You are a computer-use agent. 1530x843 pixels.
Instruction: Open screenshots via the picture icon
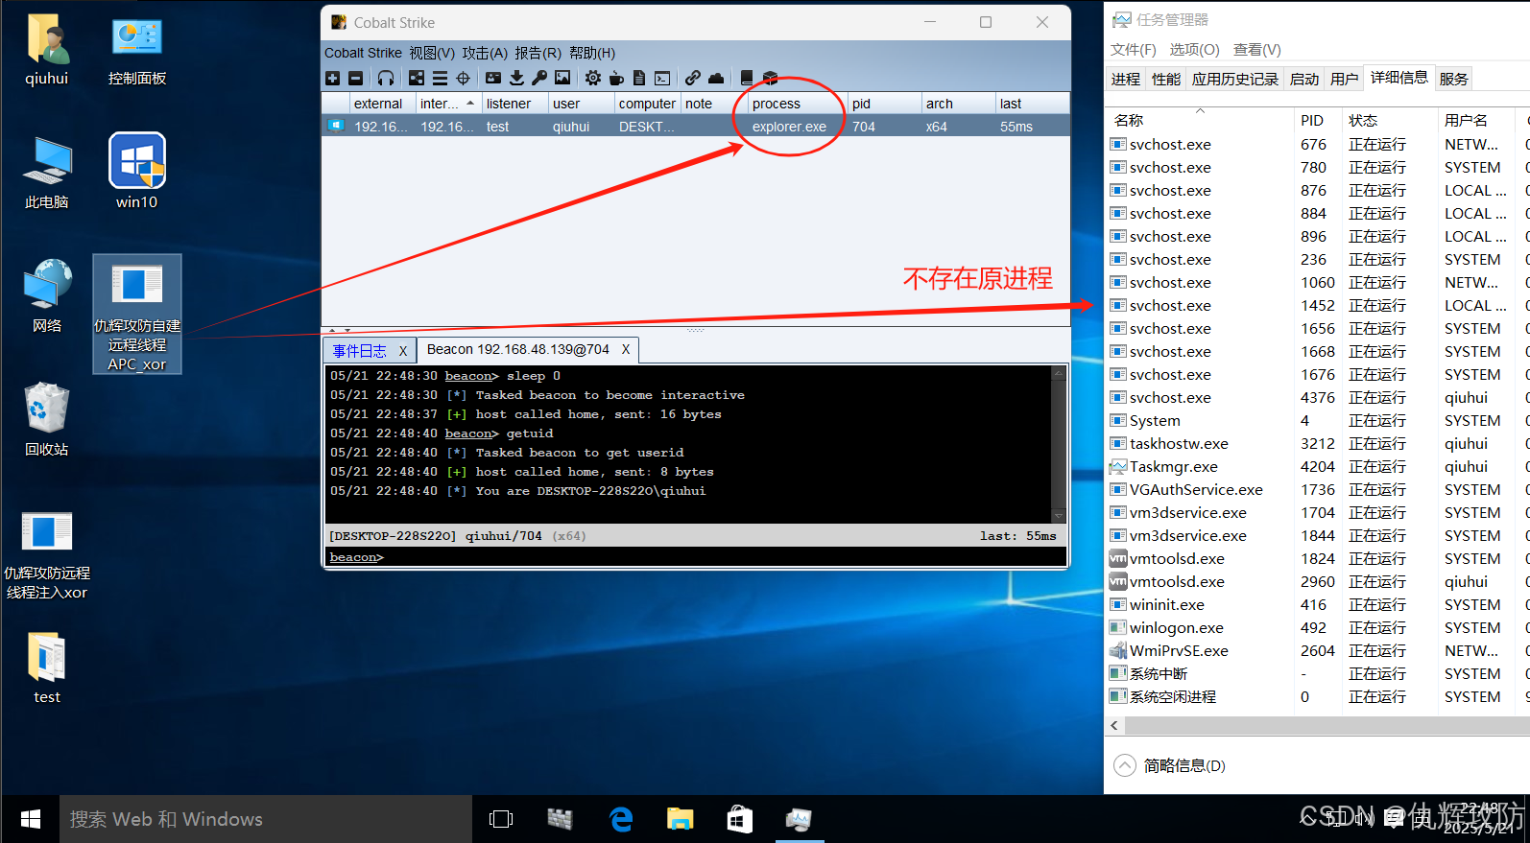(x=562, y=79)
